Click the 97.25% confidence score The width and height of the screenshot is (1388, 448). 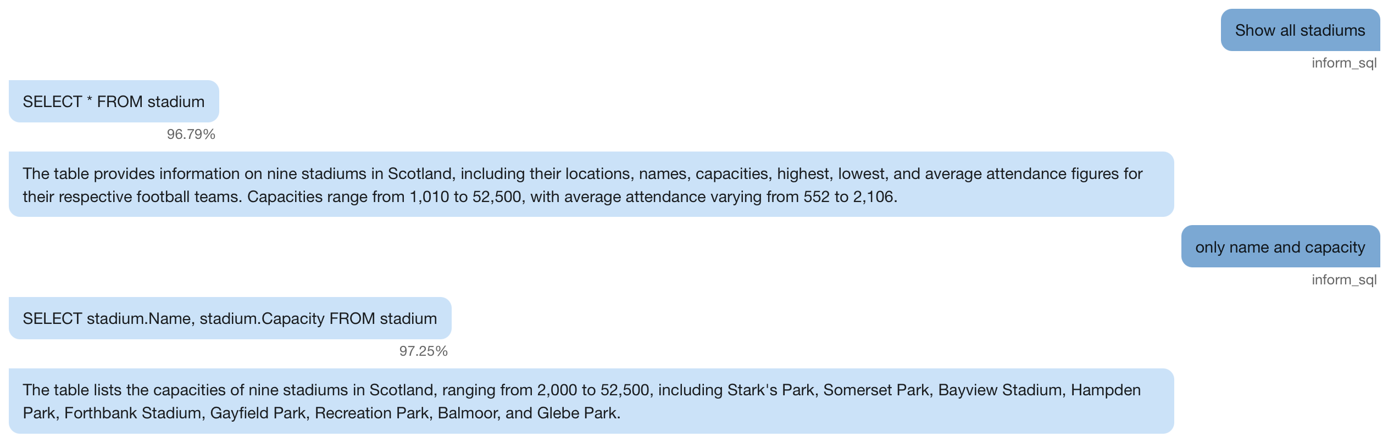[x=423, y=351]
